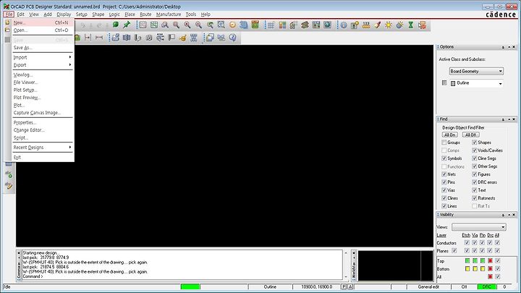Viewport: 521px width, 293px height.
Task: Toggle the grid hash icon
Action: pos(271,25)
